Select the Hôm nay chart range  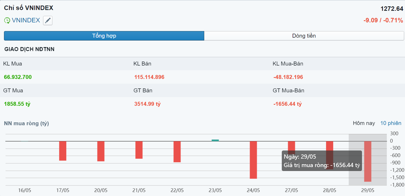[364, 123]
